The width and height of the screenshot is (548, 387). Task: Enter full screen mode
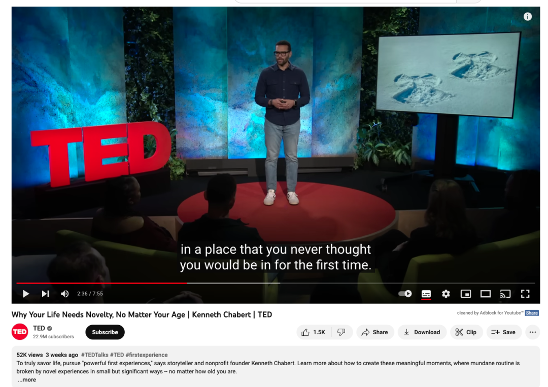pos(525,294)
